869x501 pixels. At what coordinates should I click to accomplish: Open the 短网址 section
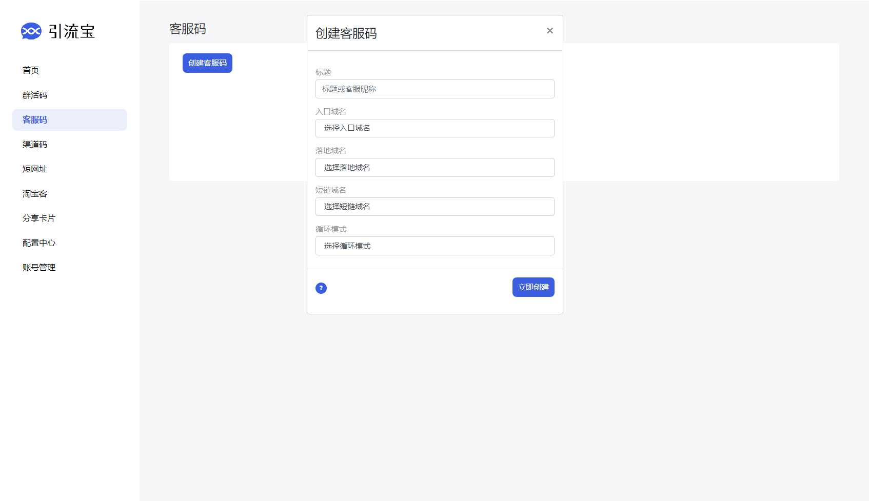(x=35, y=169)
